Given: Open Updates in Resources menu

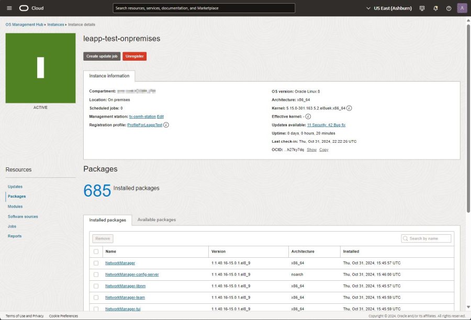Looking at the screenshot, I should pos(15,187).
